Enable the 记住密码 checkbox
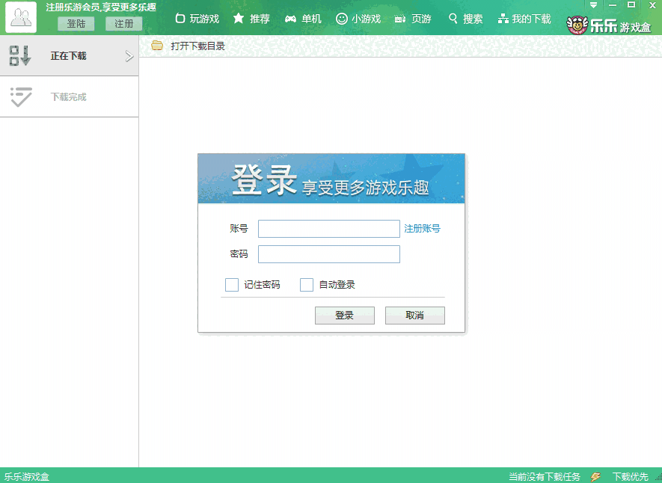The height and width of the screenshot is (483, 662). (x=232, y=285)
